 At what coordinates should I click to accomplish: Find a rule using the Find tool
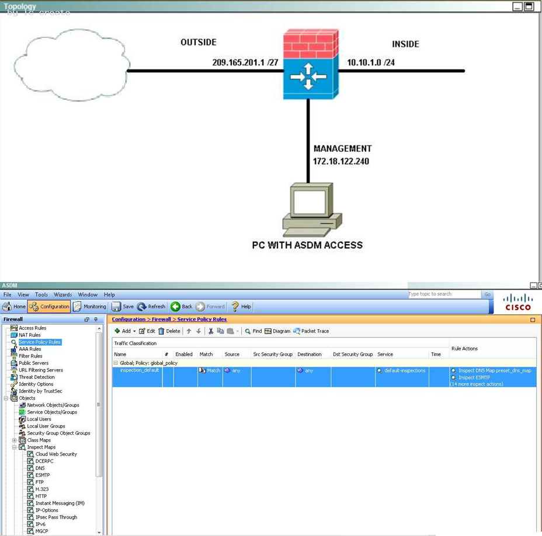253,331
